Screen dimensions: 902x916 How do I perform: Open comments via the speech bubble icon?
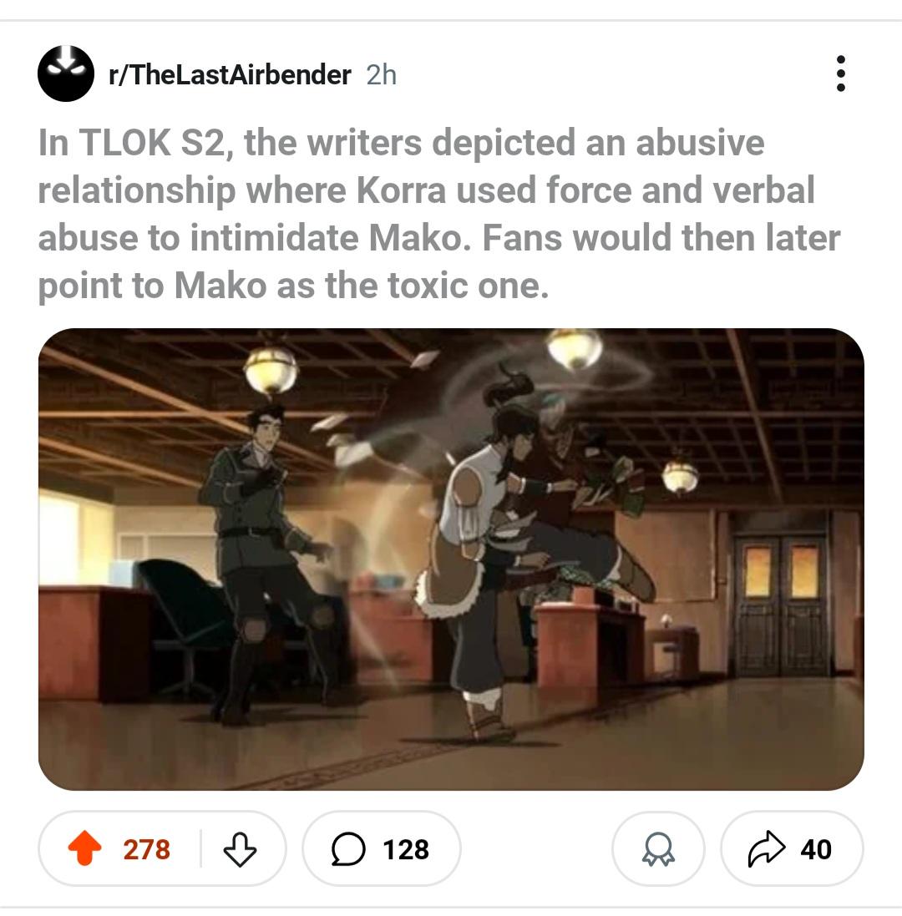348,849
